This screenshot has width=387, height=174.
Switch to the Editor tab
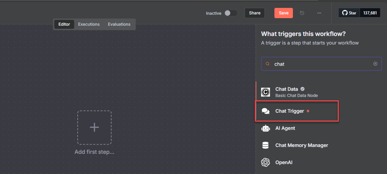(x=64, y=24)
